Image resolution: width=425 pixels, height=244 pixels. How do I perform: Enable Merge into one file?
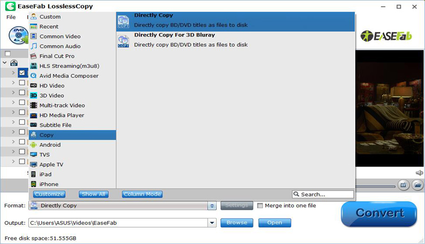[x=260, y=206]
